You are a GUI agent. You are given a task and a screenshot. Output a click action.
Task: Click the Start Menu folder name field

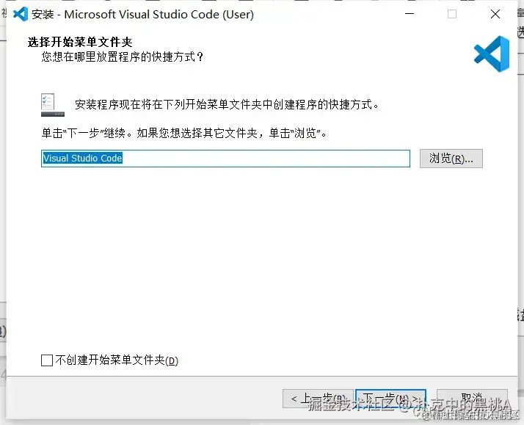(225, 159)
